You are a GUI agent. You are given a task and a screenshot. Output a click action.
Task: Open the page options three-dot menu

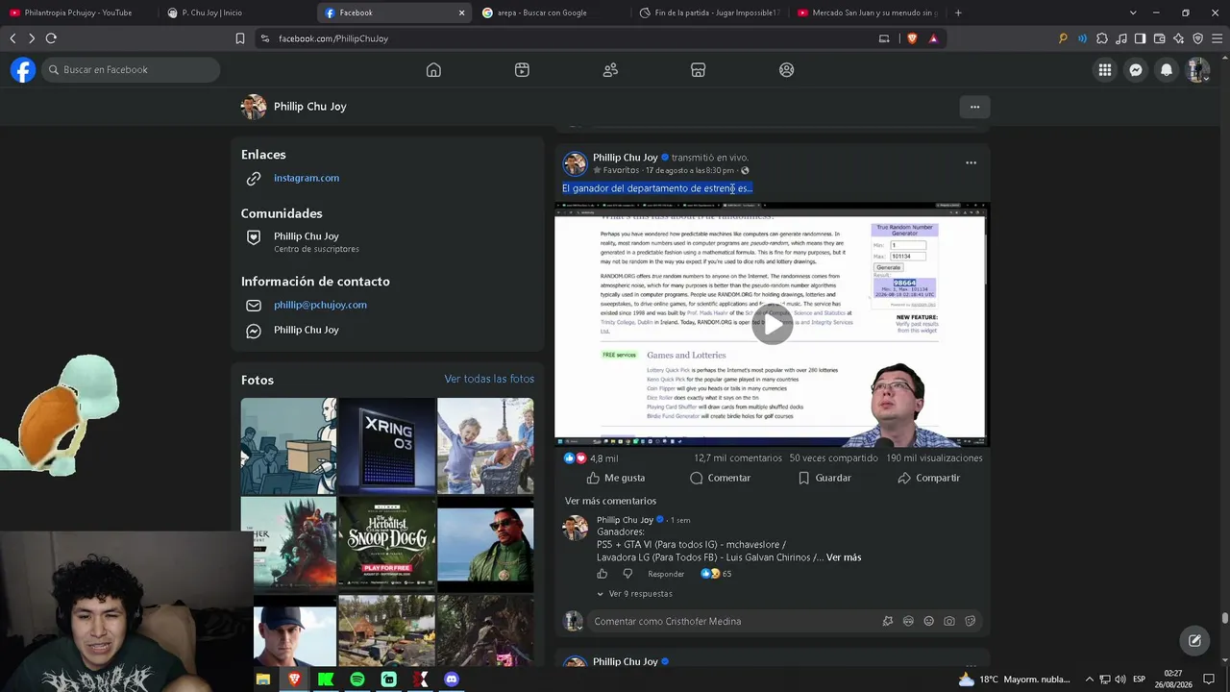click(x=974, y=107)
